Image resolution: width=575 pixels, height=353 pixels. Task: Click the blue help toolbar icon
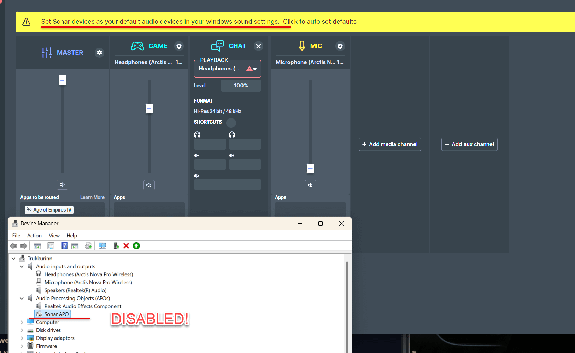pos(64,246)
